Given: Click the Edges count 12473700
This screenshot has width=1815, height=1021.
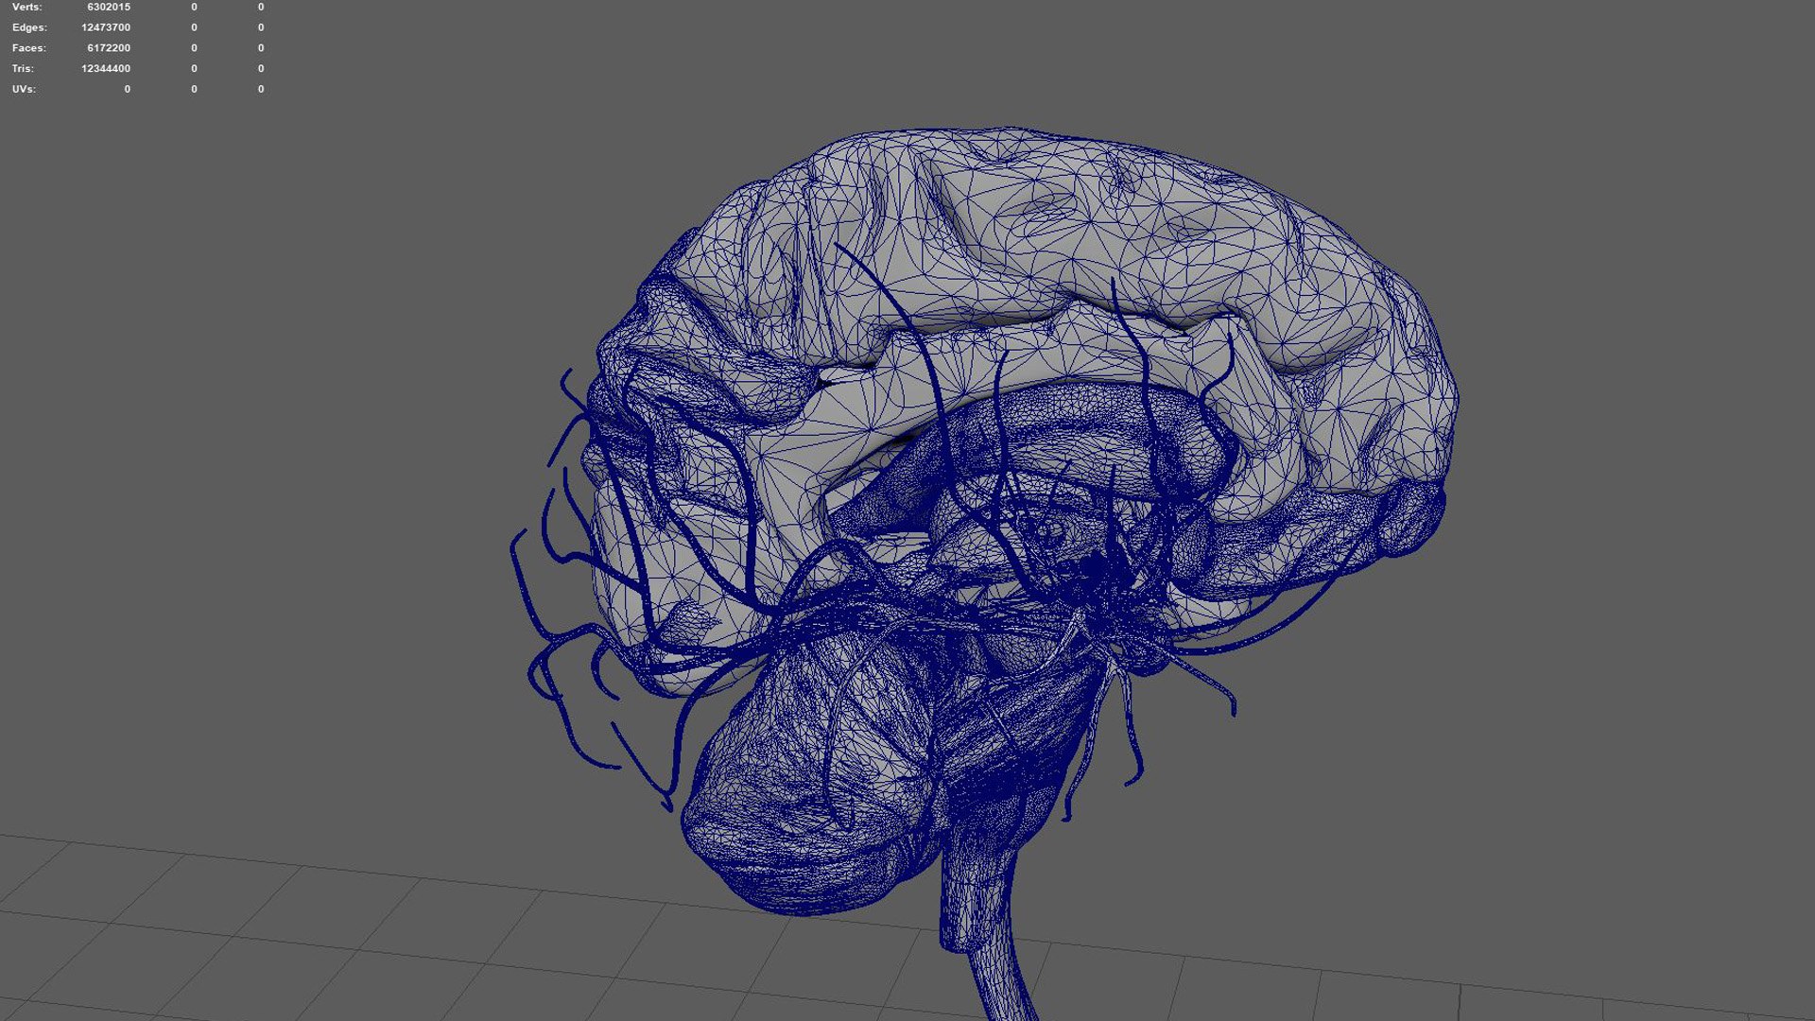Looking at the screenshot, I should pos(106,27).
